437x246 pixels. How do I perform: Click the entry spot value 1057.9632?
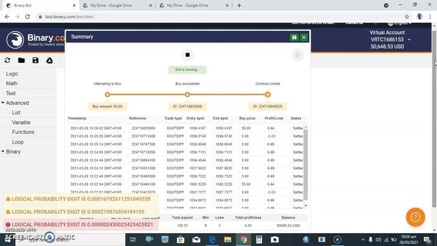[x=197, y=168]
